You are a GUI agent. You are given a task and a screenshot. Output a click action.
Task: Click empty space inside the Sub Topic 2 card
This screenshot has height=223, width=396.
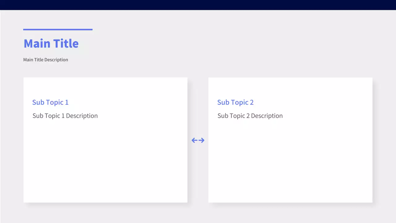point(290,164)
